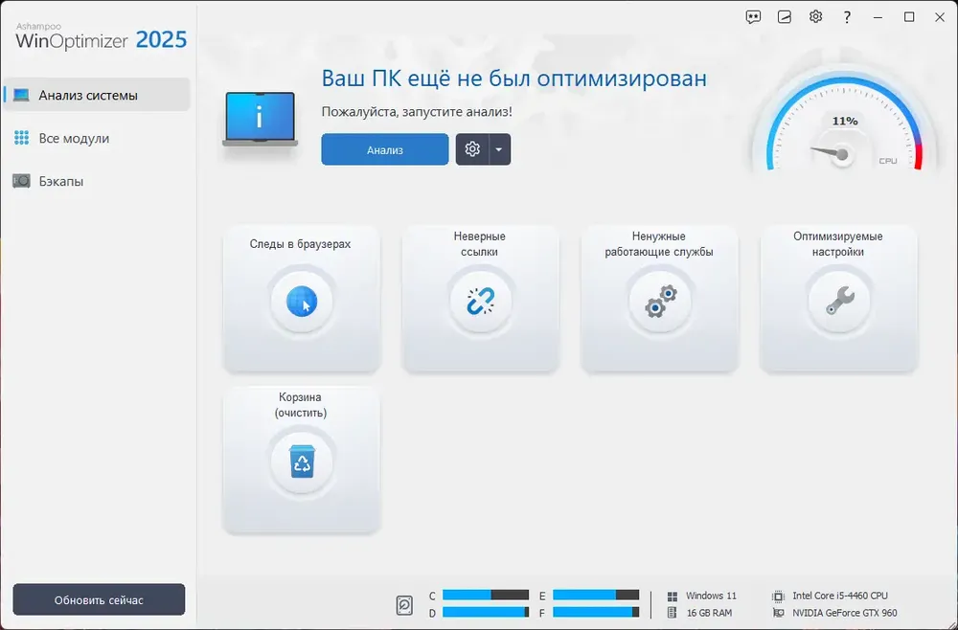
Task: Go to Бэкапы in sidebar
Action: (x=97, y=181)
